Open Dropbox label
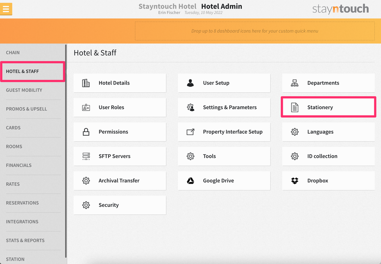381x264 pixels. 318,181
